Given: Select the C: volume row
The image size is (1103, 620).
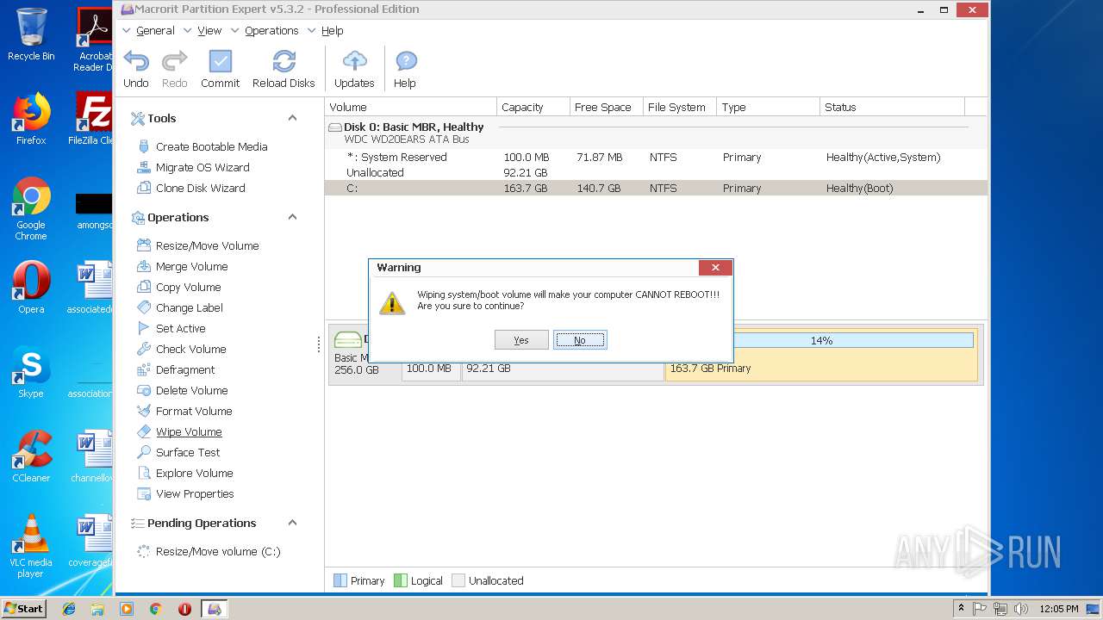Looking at the screenshot, I should 655,188.
